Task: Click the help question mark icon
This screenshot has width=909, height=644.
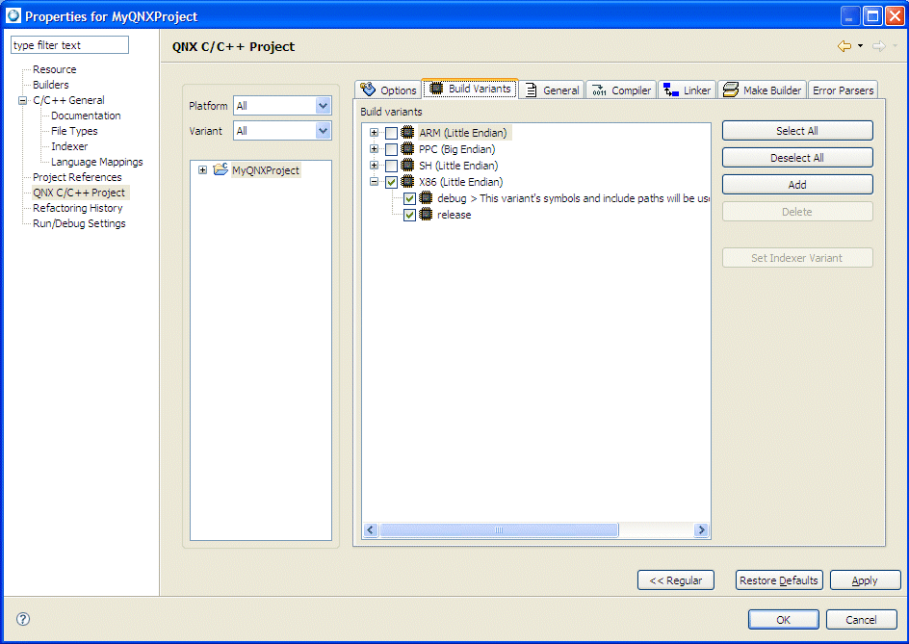Action: [23, 619]
